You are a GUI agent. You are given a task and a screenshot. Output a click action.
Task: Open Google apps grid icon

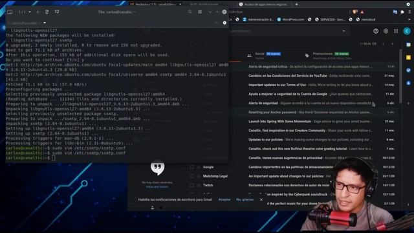[396, 31]
